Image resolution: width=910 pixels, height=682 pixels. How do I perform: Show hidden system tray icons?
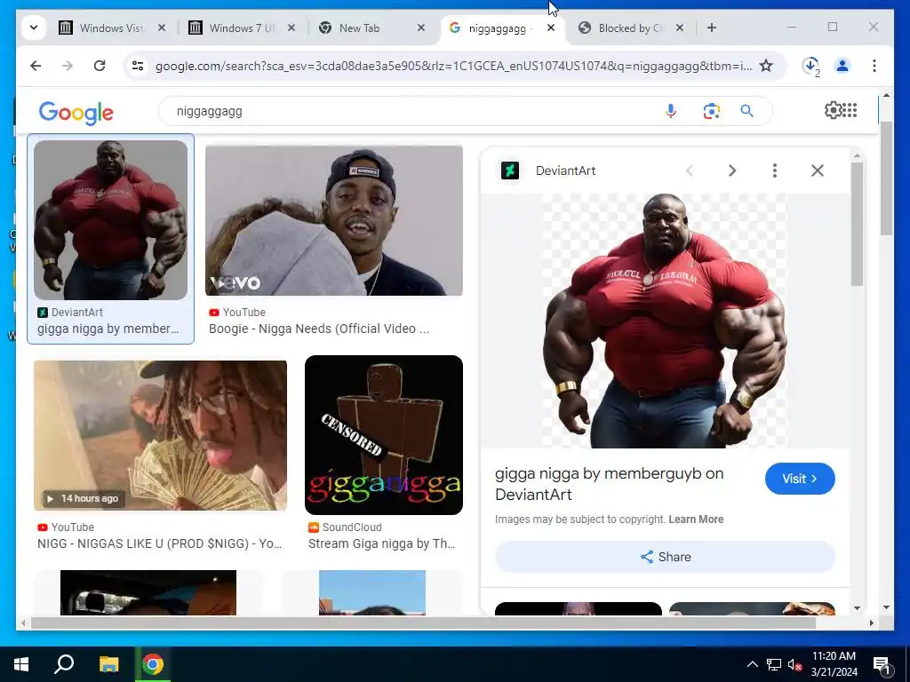click(x=752, y=664)
